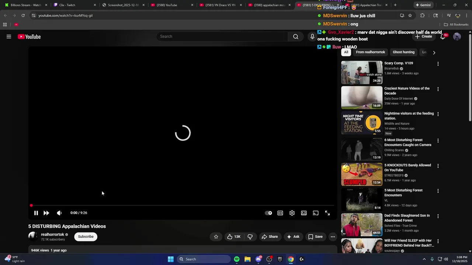
Task: Switch to the YN Draco VS YN tab
Action: (x=220, y=5)
